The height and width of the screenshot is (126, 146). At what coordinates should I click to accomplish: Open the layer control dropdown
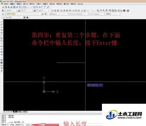40,14
